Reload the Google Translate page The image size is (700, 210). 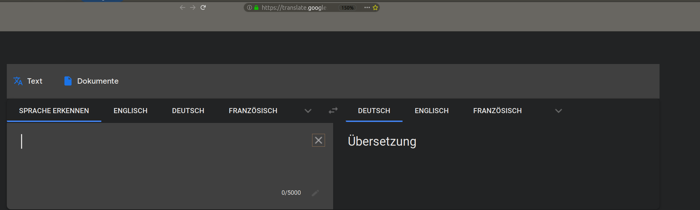click(203, 7)
